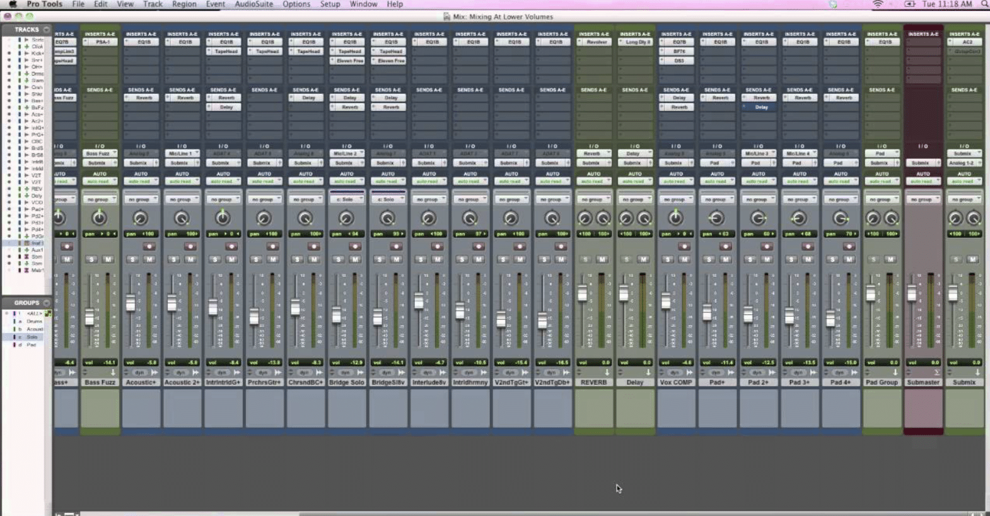Click the REVERB left pan knob

[585, 219]
